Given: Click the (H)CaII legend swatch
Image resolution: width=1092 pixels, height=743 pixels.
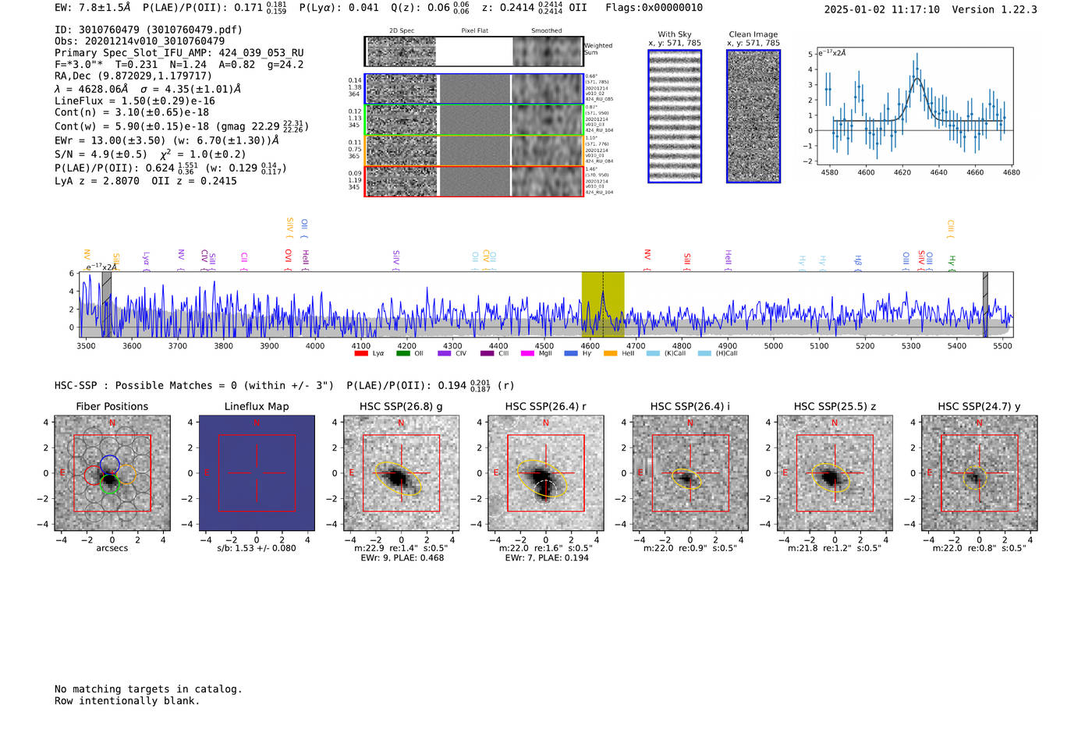Looking at the screenshot, I should pos(704,354).
